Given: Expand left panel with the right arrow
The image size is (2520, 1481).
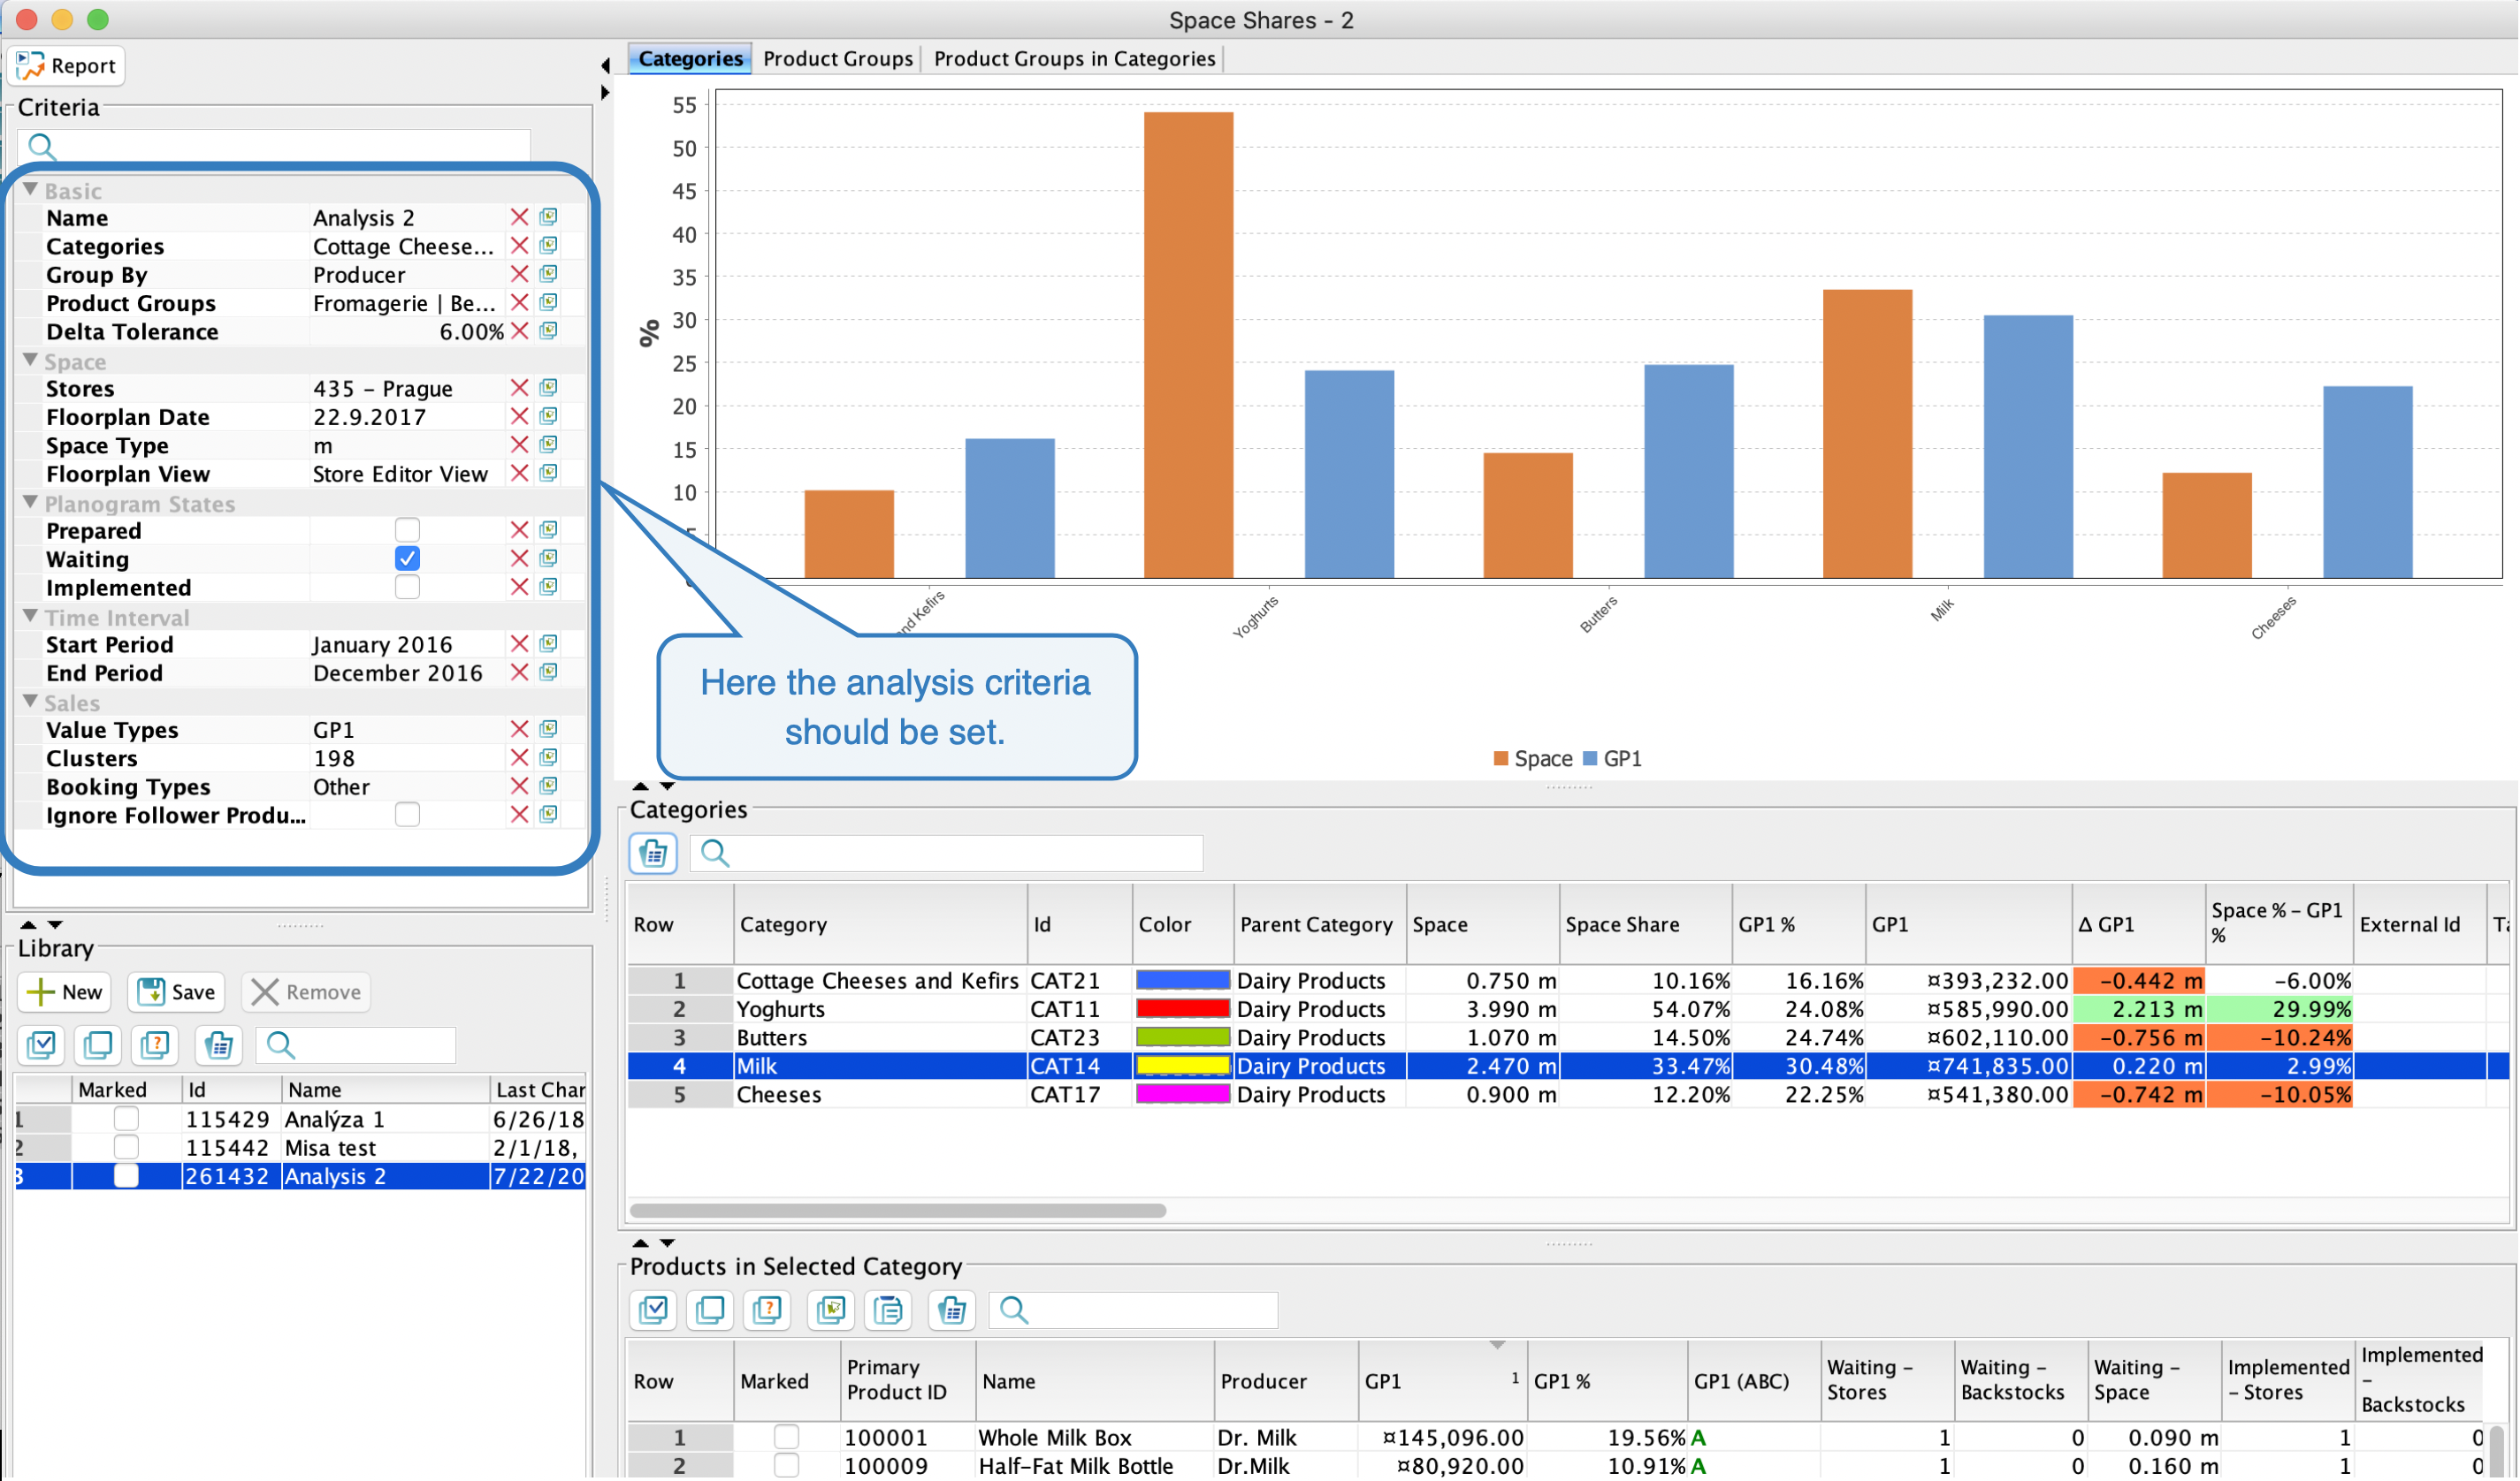Looking at the screenshot, I should 605,92.
